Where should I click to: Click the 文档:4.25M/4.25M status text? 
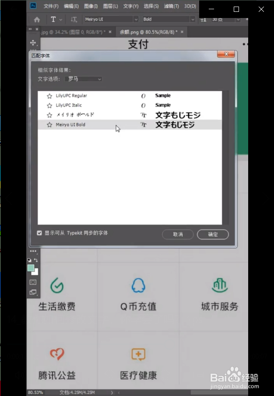(77, 392)
